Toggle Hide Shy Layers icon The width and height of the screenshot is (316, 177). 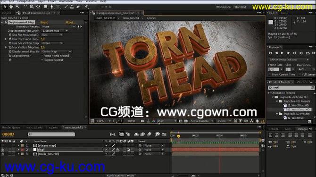click(136, 134)
